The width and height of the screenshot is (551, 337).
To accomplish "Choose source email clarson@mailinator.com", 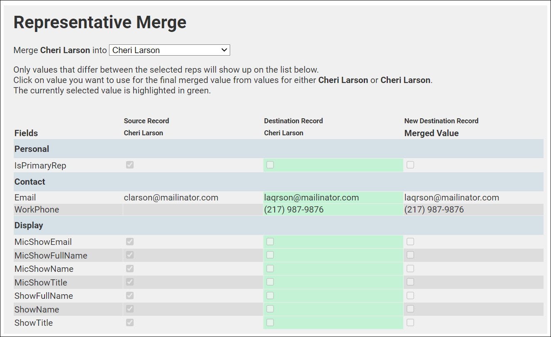I will click(171, 198).
